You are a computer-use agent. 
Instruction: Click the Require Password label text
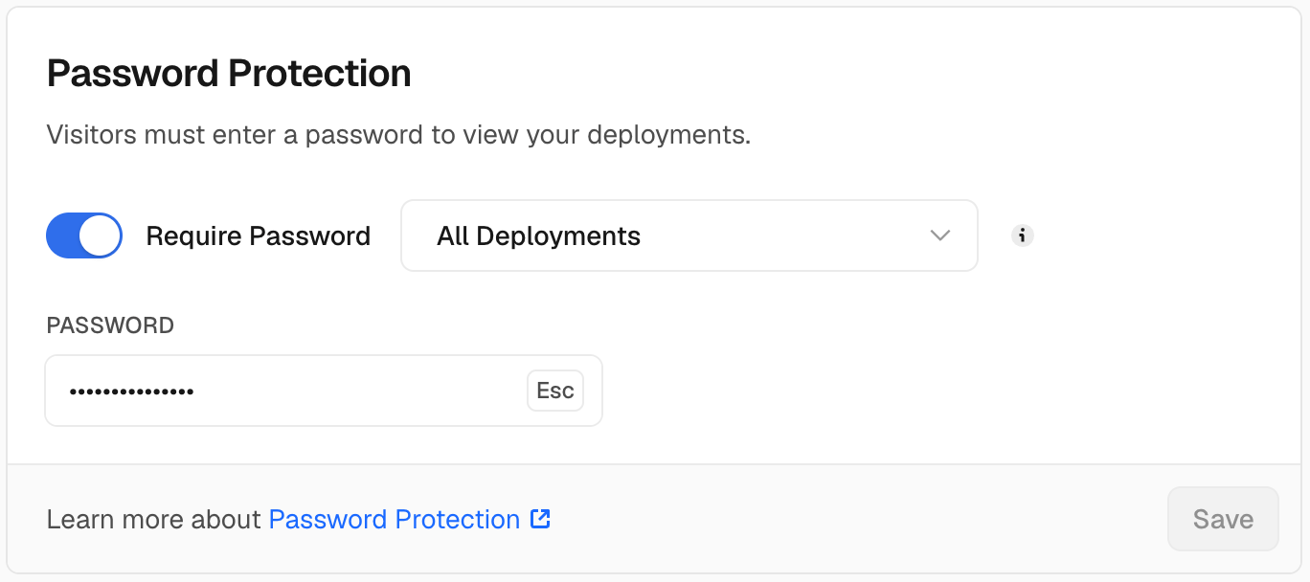(259, 235)
